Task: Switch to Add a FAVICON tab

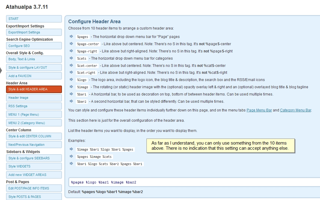Action: click(34, 76)
